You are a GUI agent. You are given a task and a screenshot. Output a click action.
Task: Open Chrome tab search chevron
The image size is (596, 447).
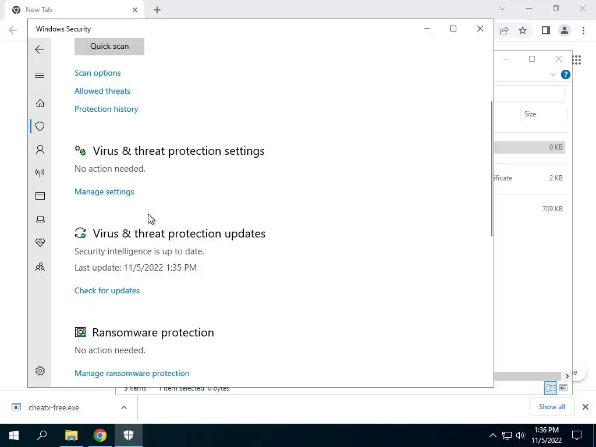coord(502,8)
